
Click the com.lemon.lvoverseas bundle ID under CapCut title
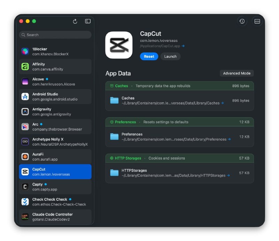(159, 40)
